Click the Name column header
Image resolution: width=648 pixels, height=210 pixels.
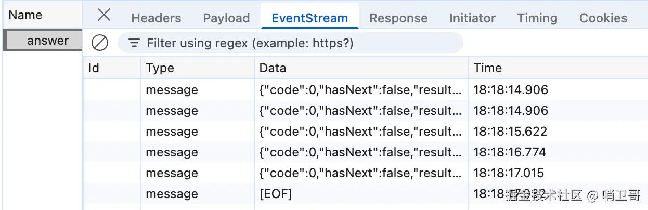point(26,15)
